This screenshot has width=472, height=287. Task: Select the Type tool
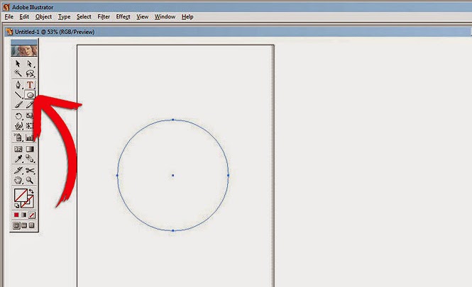(x=30, y=85)
